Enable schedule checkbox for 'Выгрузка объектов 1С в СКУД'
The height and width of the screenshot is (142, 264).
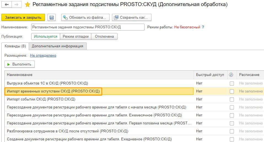click(x=232, y=83)
